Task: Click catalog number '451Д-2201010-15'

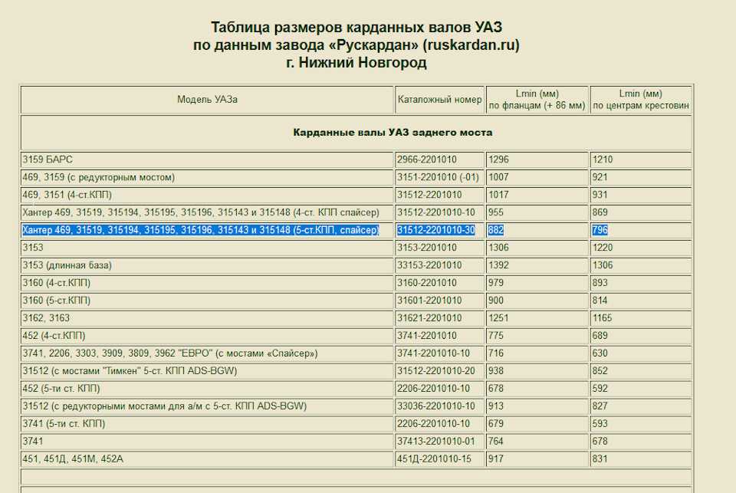Action: [434, 459]
